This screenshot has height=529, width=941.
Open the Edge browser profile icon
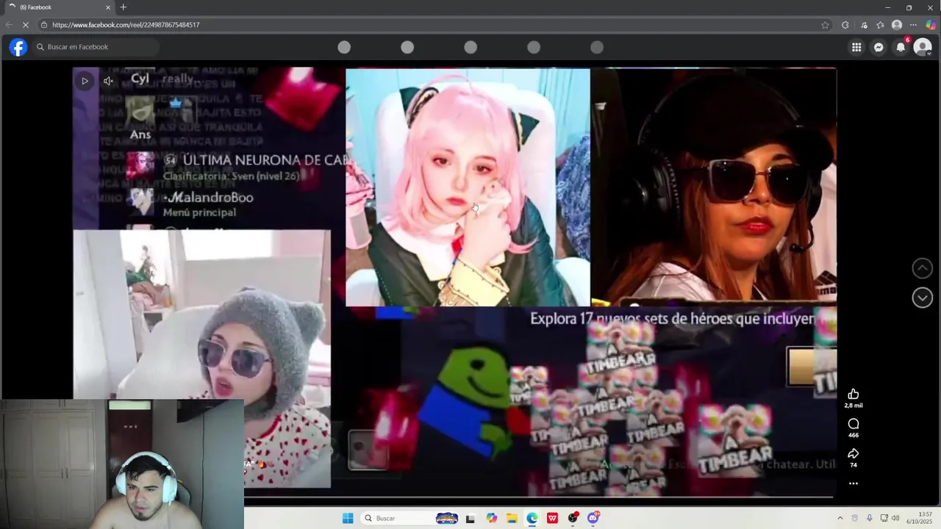(x=897, y=25)
